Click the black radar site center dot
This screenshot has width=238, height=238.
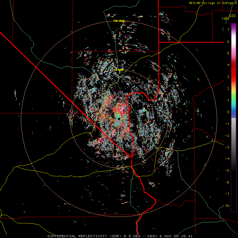point(119,118)
